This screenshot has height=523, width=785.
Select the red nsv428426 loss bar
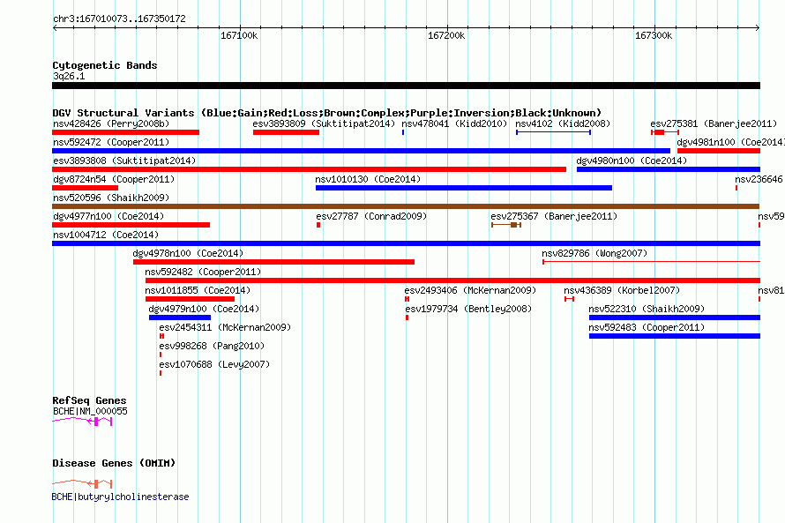pos(125,132)
